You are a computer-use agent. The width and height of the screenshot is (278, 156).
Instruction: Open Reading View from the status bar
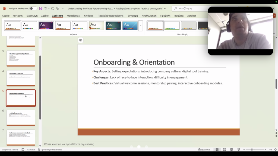click(x=231, y=149)
